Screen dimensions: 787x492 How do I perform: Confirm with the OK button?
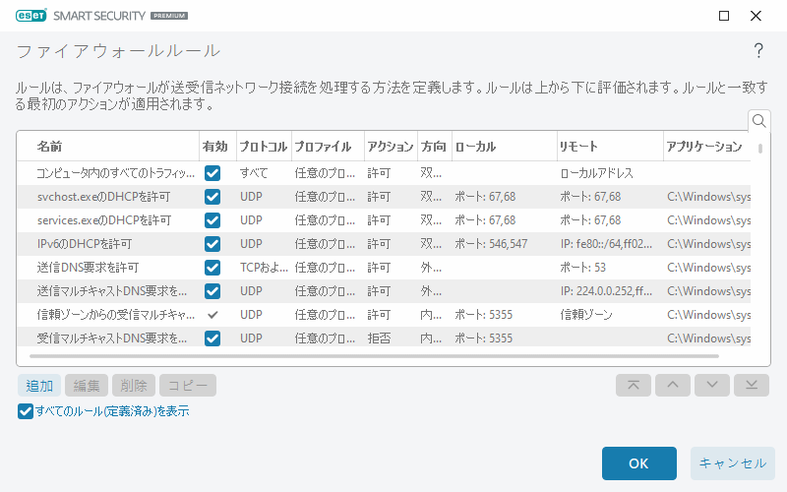point(638,462)
